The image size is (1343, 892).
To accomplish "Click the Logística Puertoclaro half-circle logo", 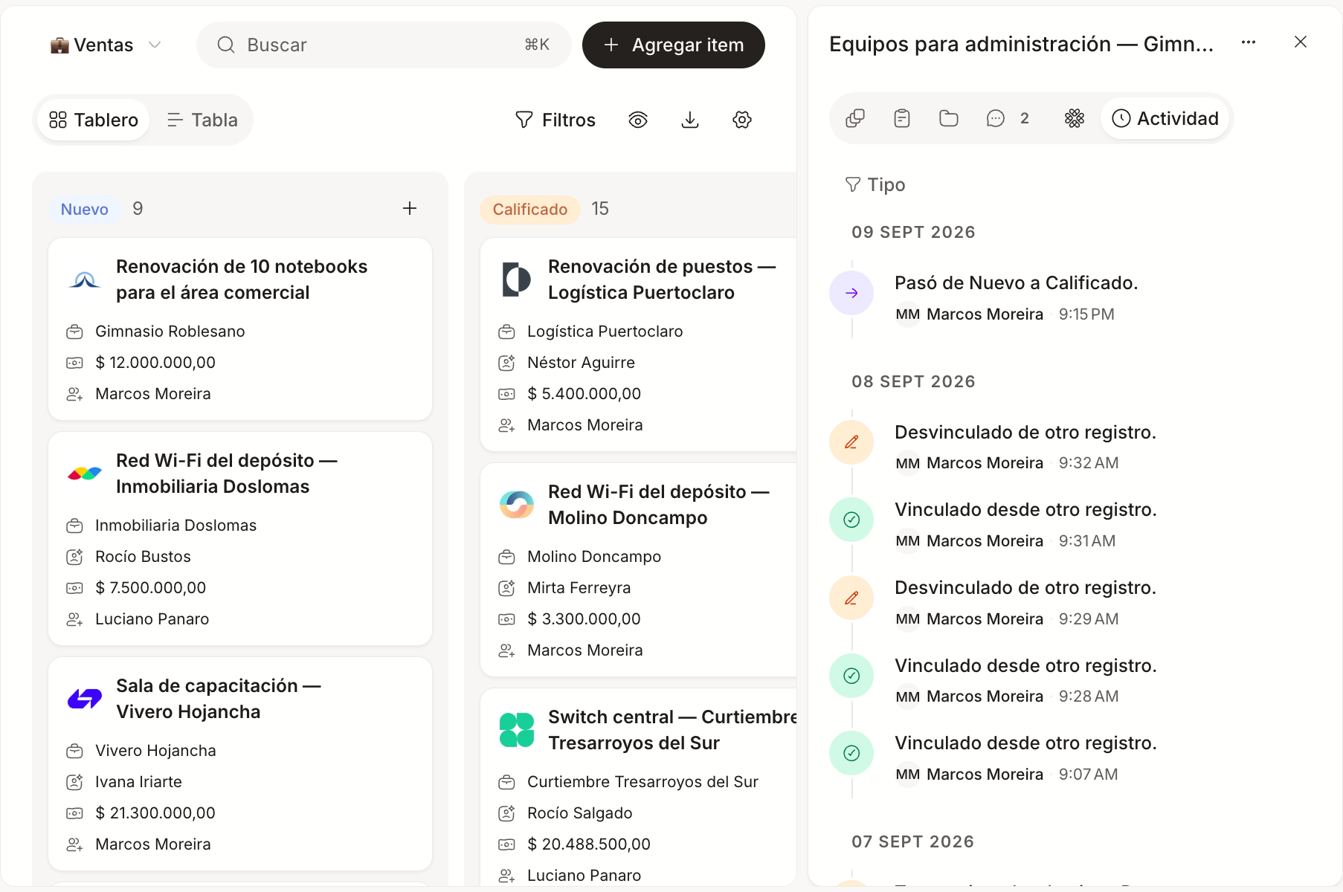I will pyautogui.click(x=517, y=279).
